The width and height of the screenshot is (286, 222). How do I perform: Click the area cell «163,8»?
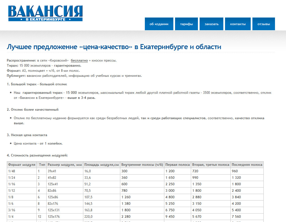102,210
